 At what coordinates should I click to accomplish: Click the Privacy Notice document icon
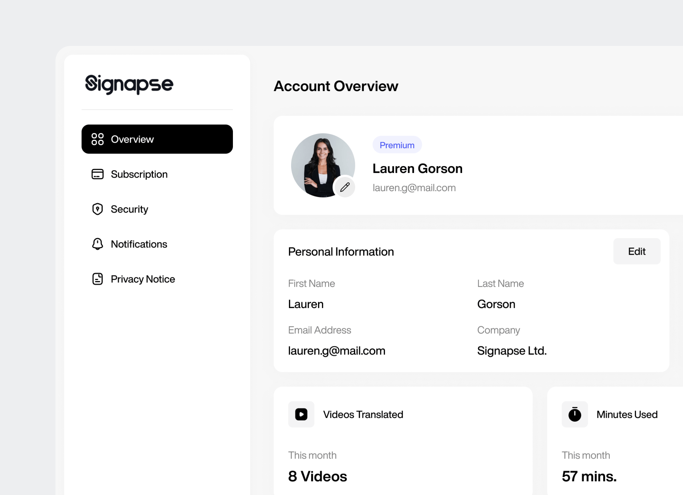click(98, 279)
